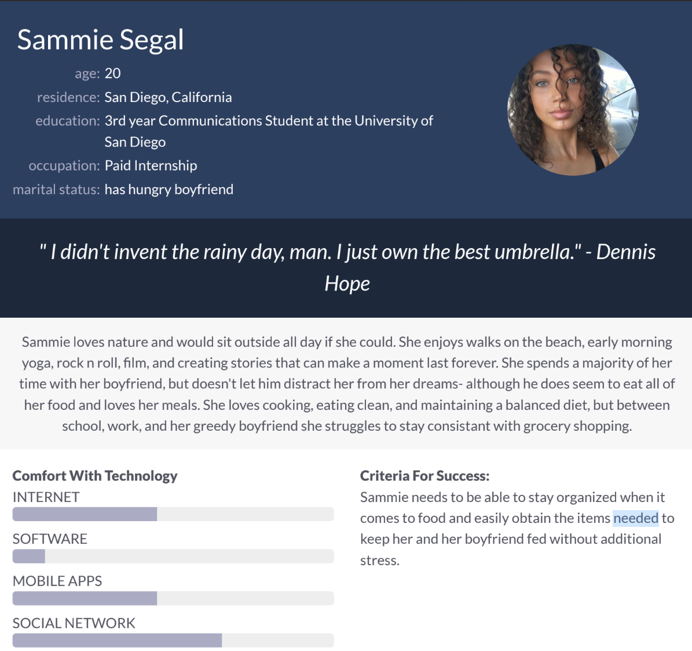Click the SOFTWARE comfort slider bar
Screen dimensions: 692x651
coord(173,557)
